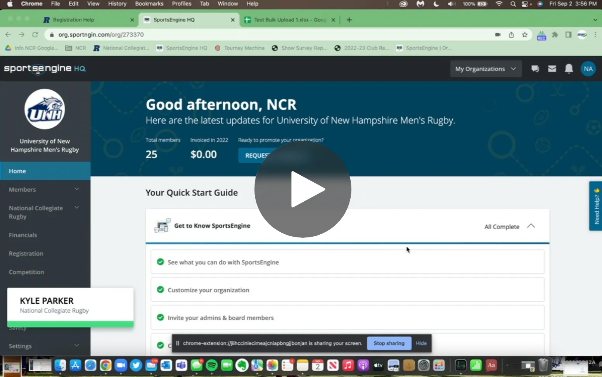The width and height of the screenshot is (602, 377).
Task: Close the SportsEngine HQ browser tab
Action: click(x=233, y=20)
